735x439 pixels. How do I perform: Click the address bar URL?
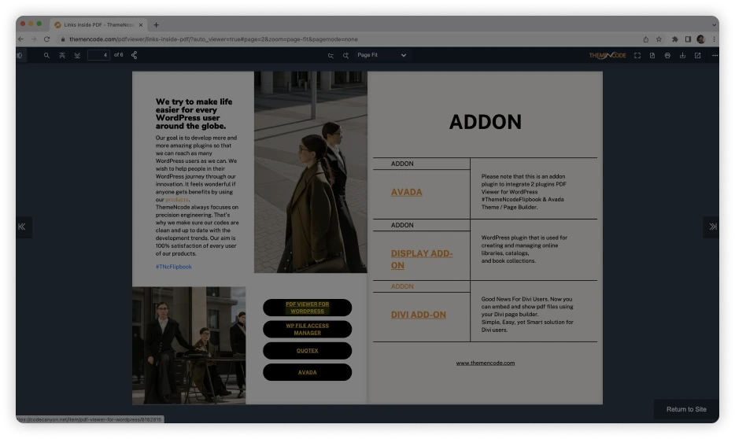pos(213,39)
